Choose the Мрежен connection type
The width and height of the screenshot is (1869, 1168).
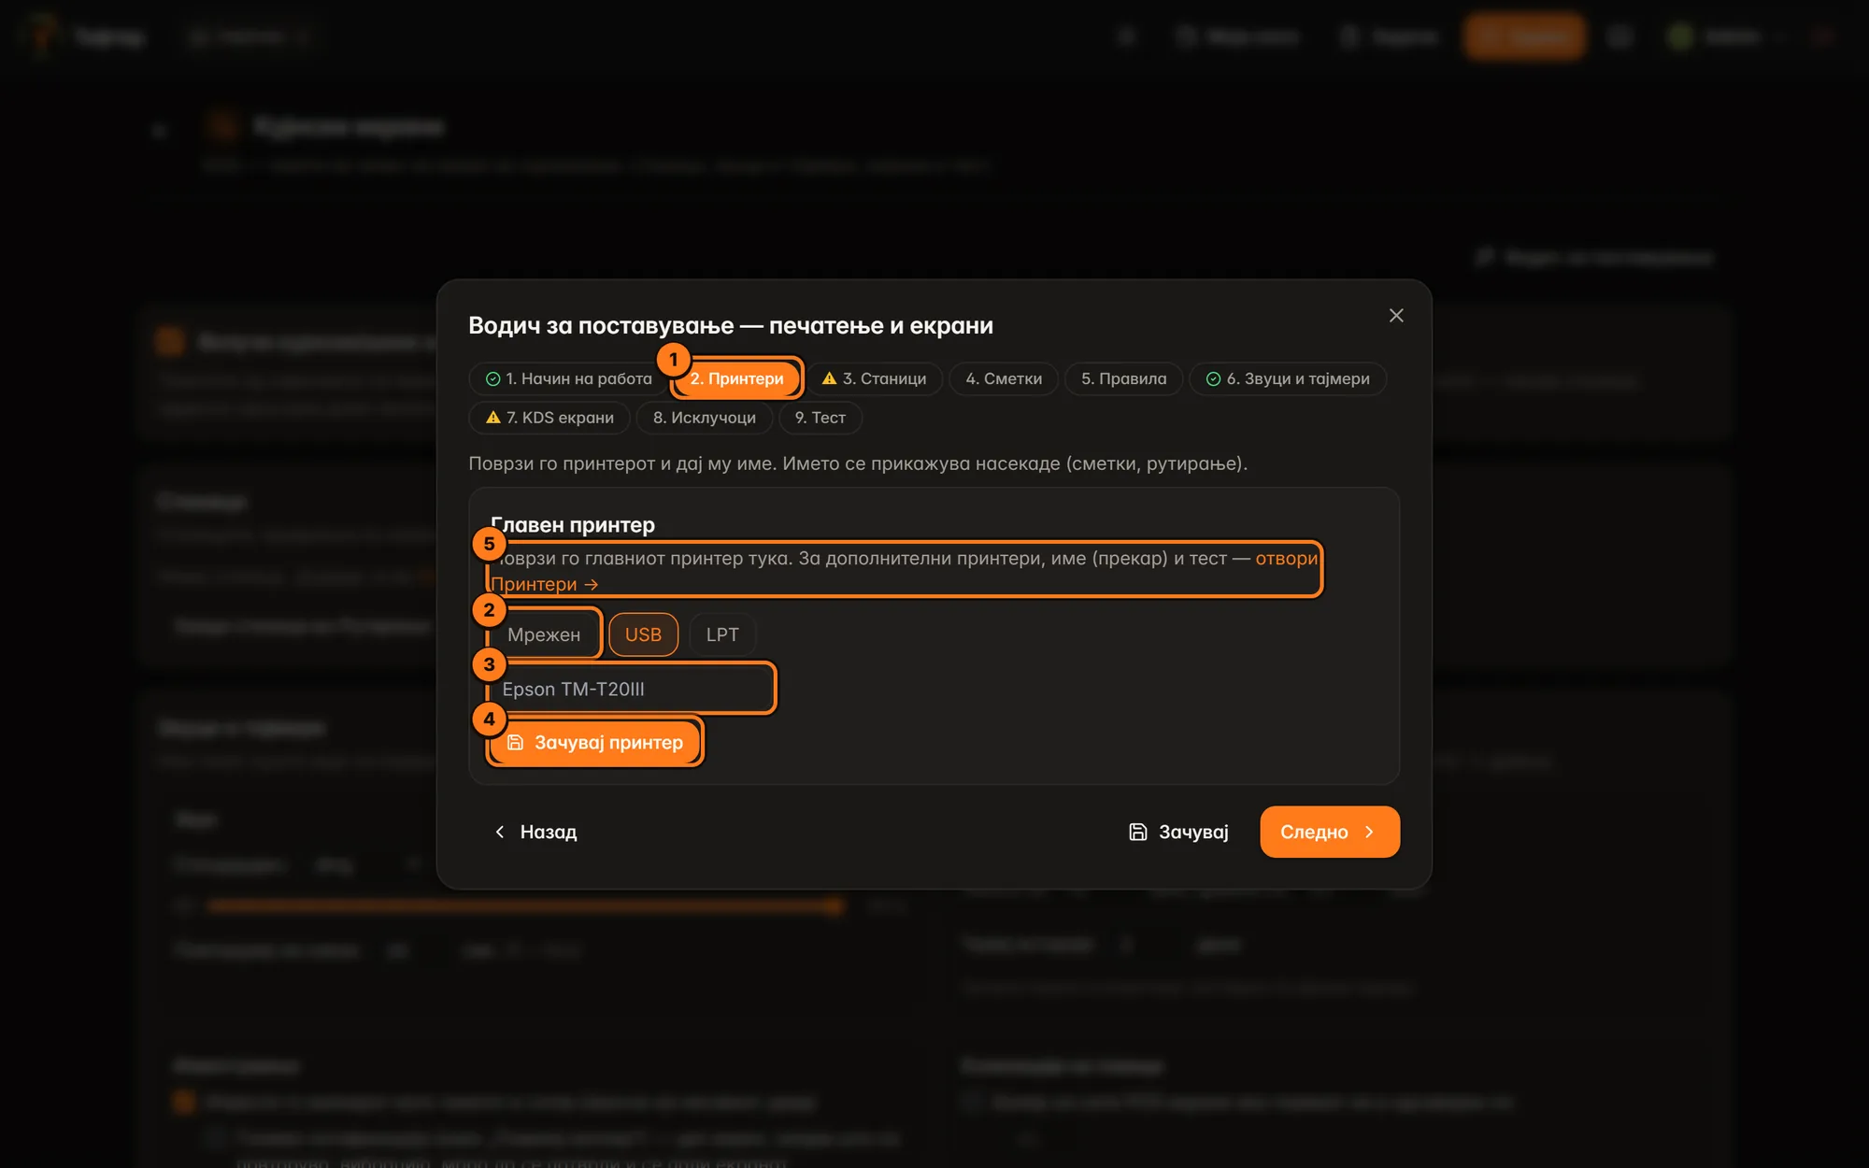point(544,634)
